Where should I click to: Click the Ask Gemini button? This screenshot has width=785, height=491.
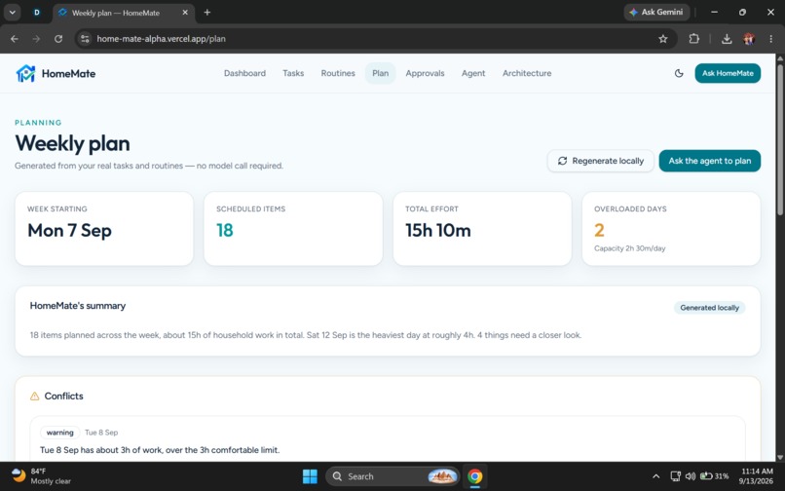(656, 12)
